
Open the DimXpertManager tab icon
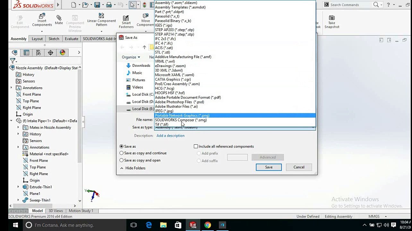point(50,53)
